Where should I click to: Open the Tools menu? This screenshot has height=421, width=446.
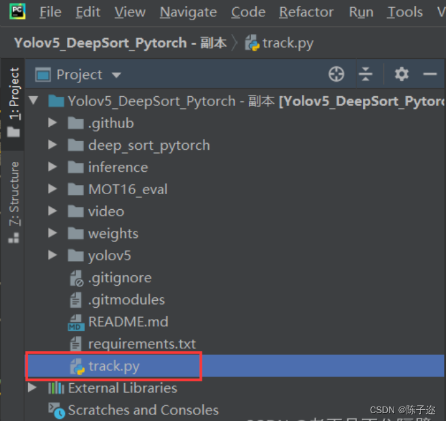pos(405,12)
